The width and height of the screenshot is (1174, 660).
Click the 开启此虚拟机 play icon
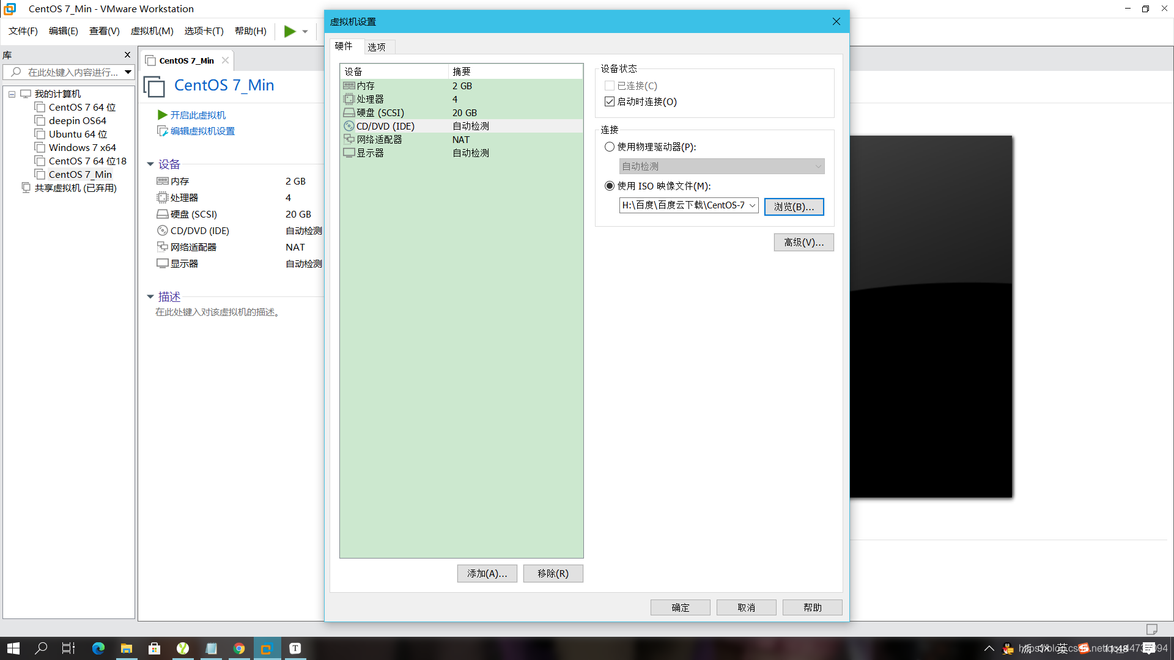pos(162,114)
